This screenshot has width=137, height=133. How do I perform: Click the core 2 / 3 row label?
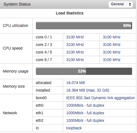44,45
